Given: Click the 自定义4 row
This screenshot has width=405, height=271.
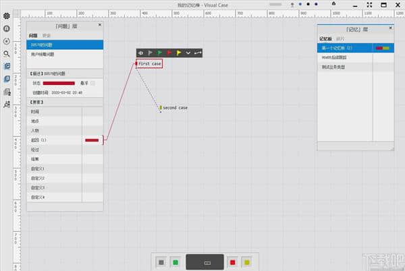Looking at the screenshot, I should coord(65,198).
